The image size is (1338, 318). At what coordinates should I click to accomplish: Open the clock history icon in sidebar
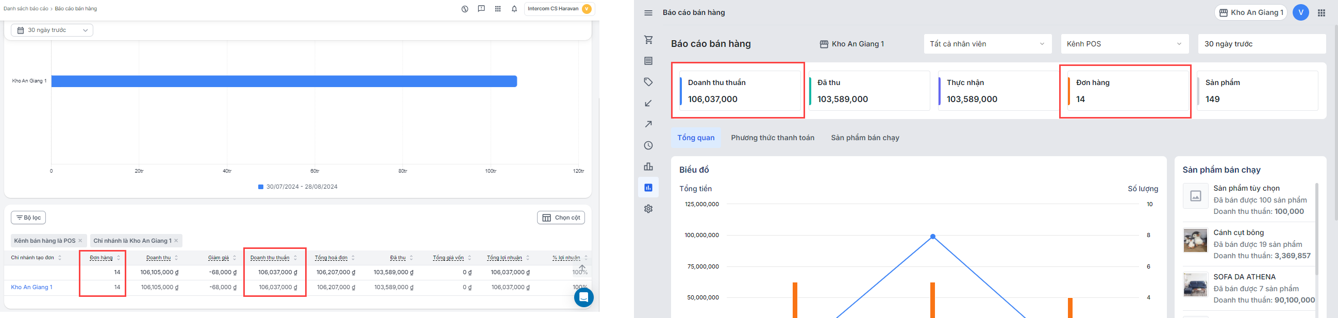tap(648, 145)
